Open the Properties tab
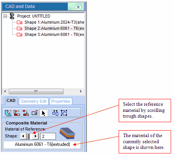 pyautogui.click(x=60, y=101)
